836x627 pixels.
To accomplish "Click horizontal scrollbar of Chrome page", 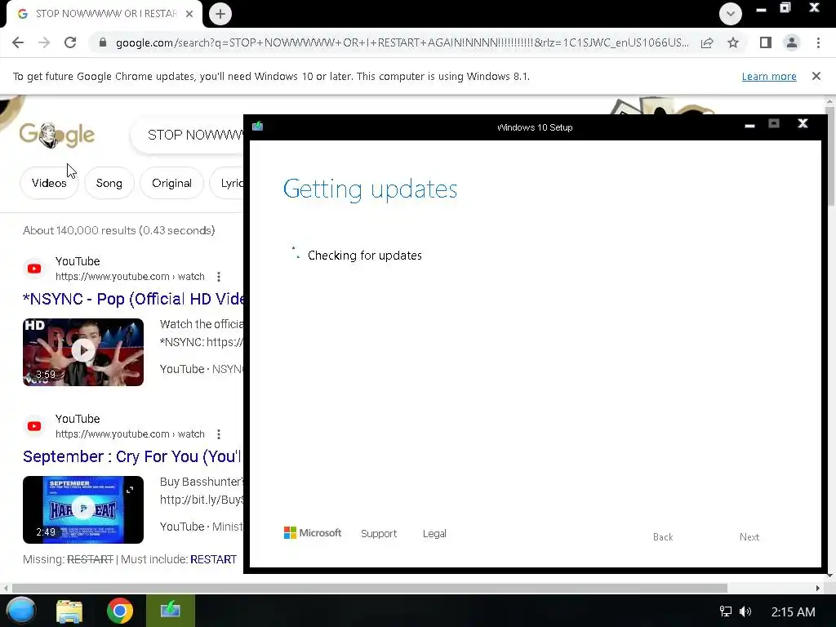I will tap(370, 588).
